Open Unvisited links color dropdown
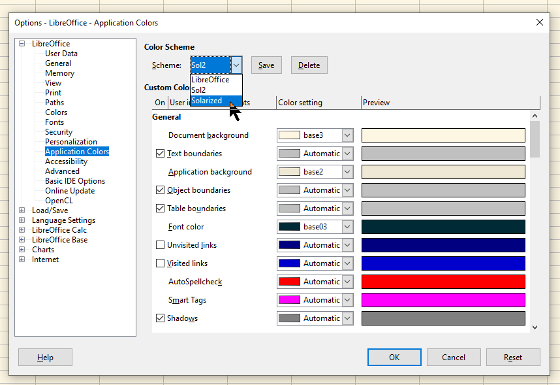This screenshot has height=385, width=560. coord(347,245)
